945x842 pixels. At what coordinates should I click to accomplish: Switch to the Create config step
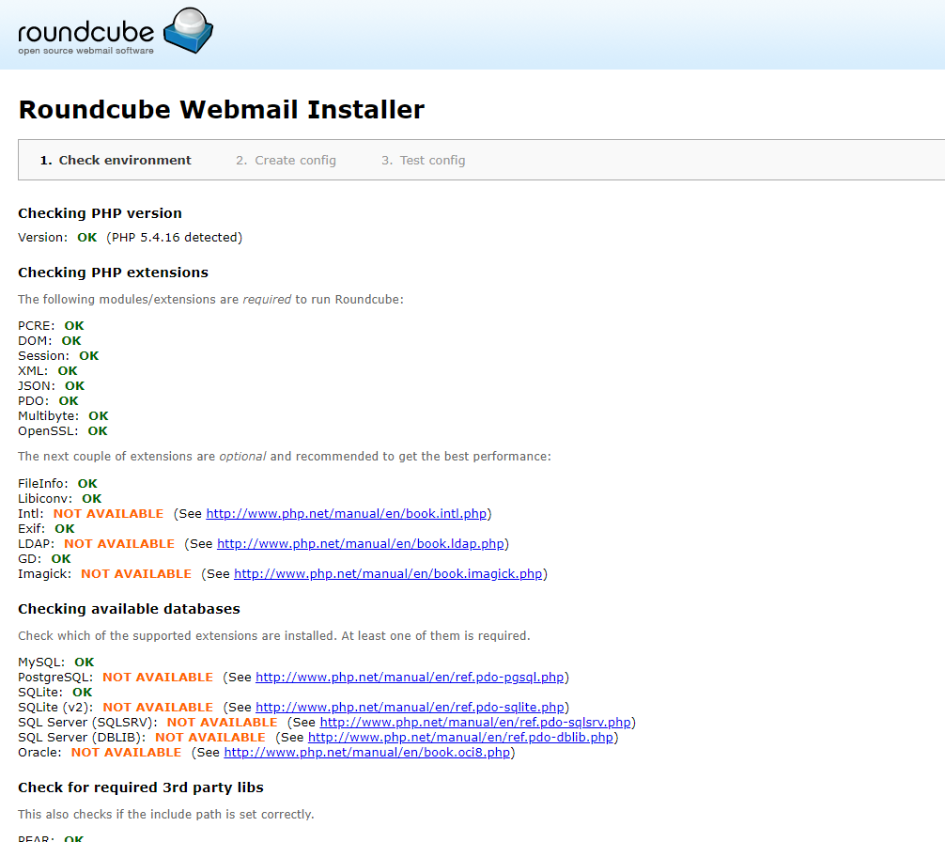[x=286, y=161]
